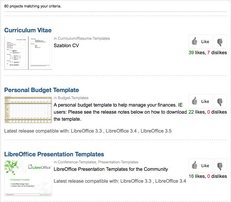Select LibreOffice 3.4 under Presentation Templates

tap(170, 181)
